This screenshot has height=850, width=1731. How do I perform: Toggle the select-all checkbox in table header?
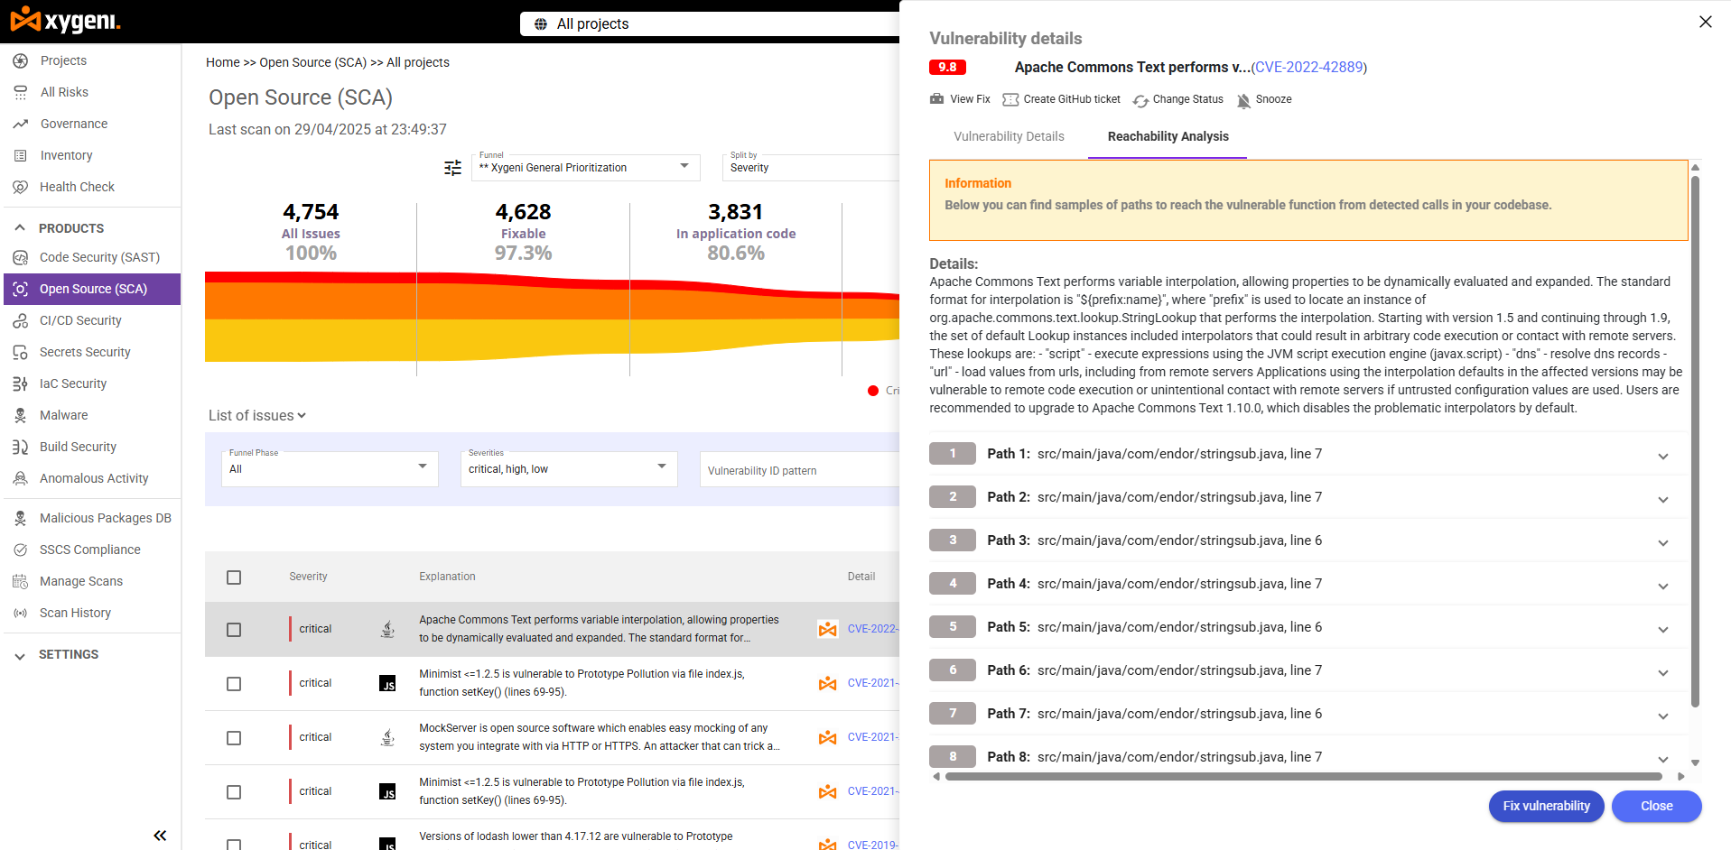(234, 577)
